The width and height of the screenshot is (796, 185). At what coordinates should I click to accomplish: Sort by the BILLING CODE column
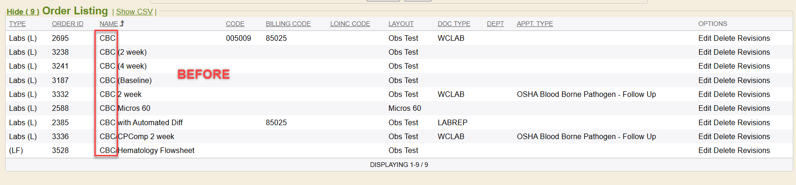click(288, 24)
